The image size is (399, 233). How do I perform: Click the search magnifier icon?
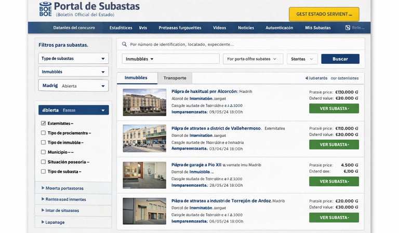pyautogui.click(x=124, y=44)
